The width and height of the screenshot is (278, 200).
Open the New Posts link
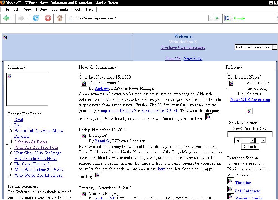193,58
